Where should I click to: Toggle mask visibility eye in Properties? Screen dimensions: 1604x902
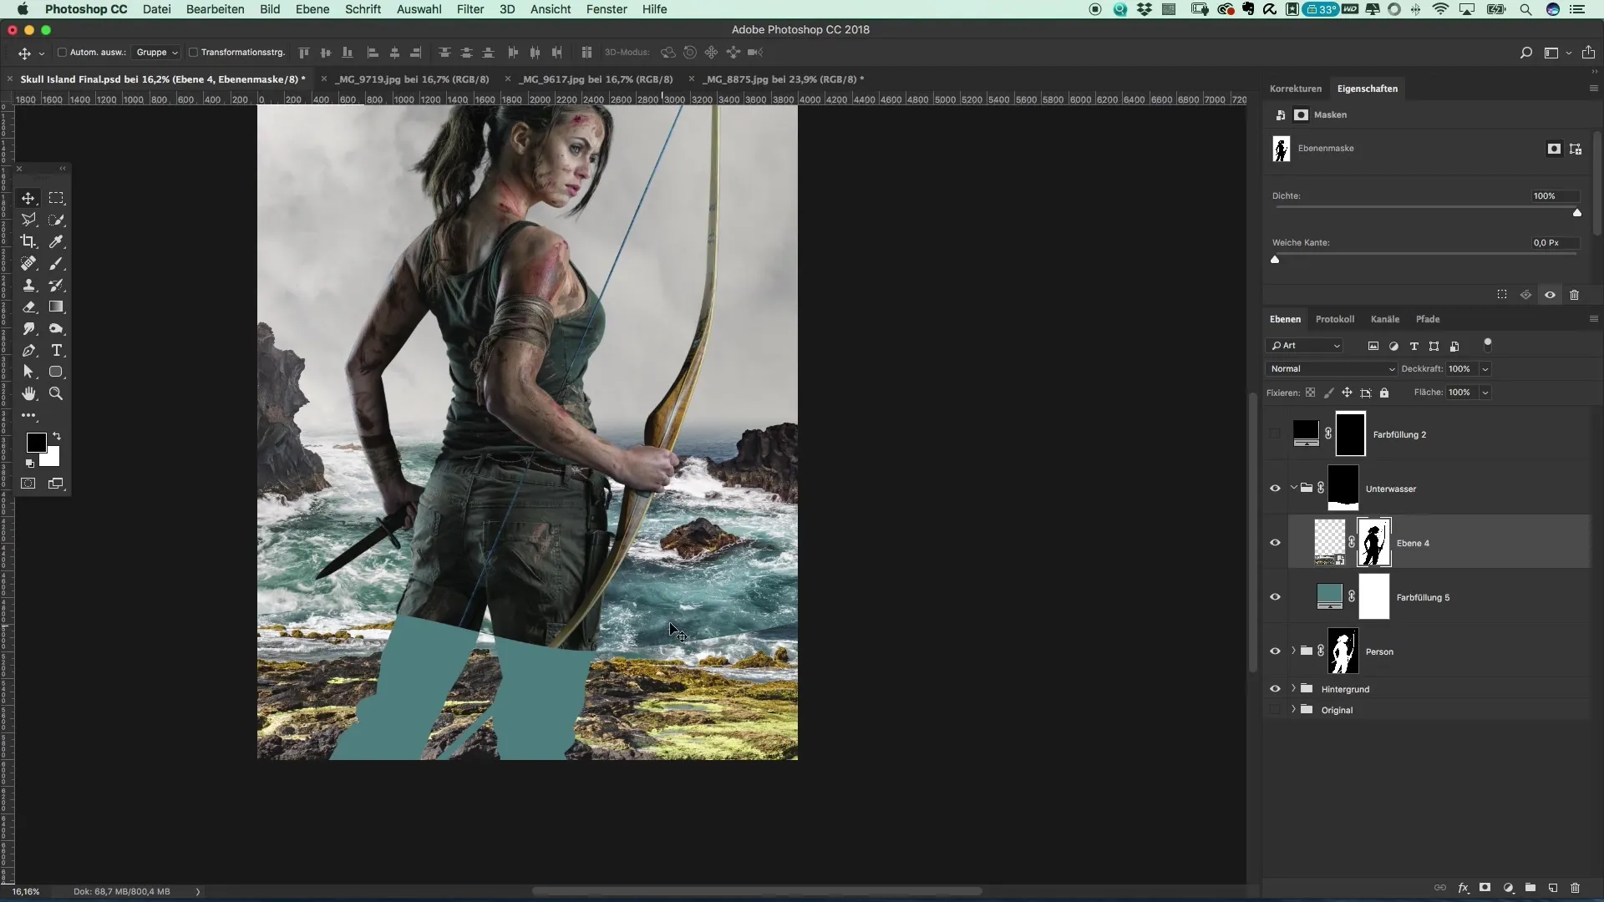point(1550,295)
